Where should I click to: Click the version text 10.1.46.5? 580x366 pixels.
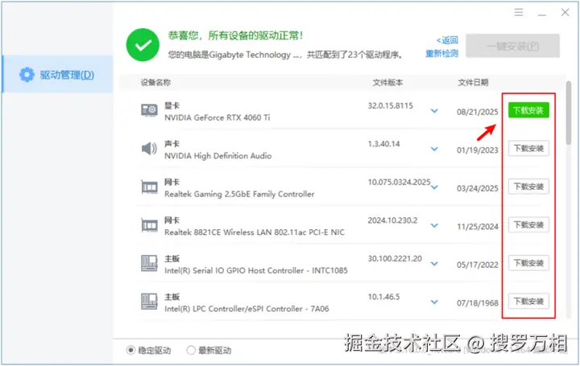click(383, 297)
